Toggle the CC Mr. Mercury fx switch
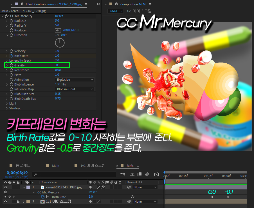This screenshot has width=254, height=208. 7,16
